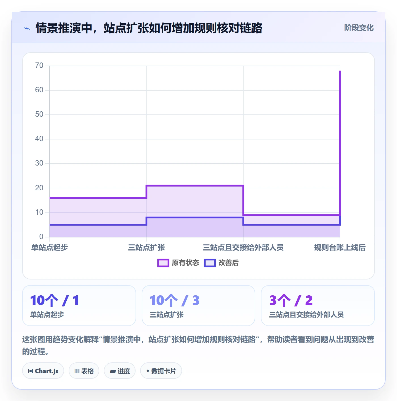
Task: Click the diamond icon in 数据卡片 chip
Action: click(148, 371)
